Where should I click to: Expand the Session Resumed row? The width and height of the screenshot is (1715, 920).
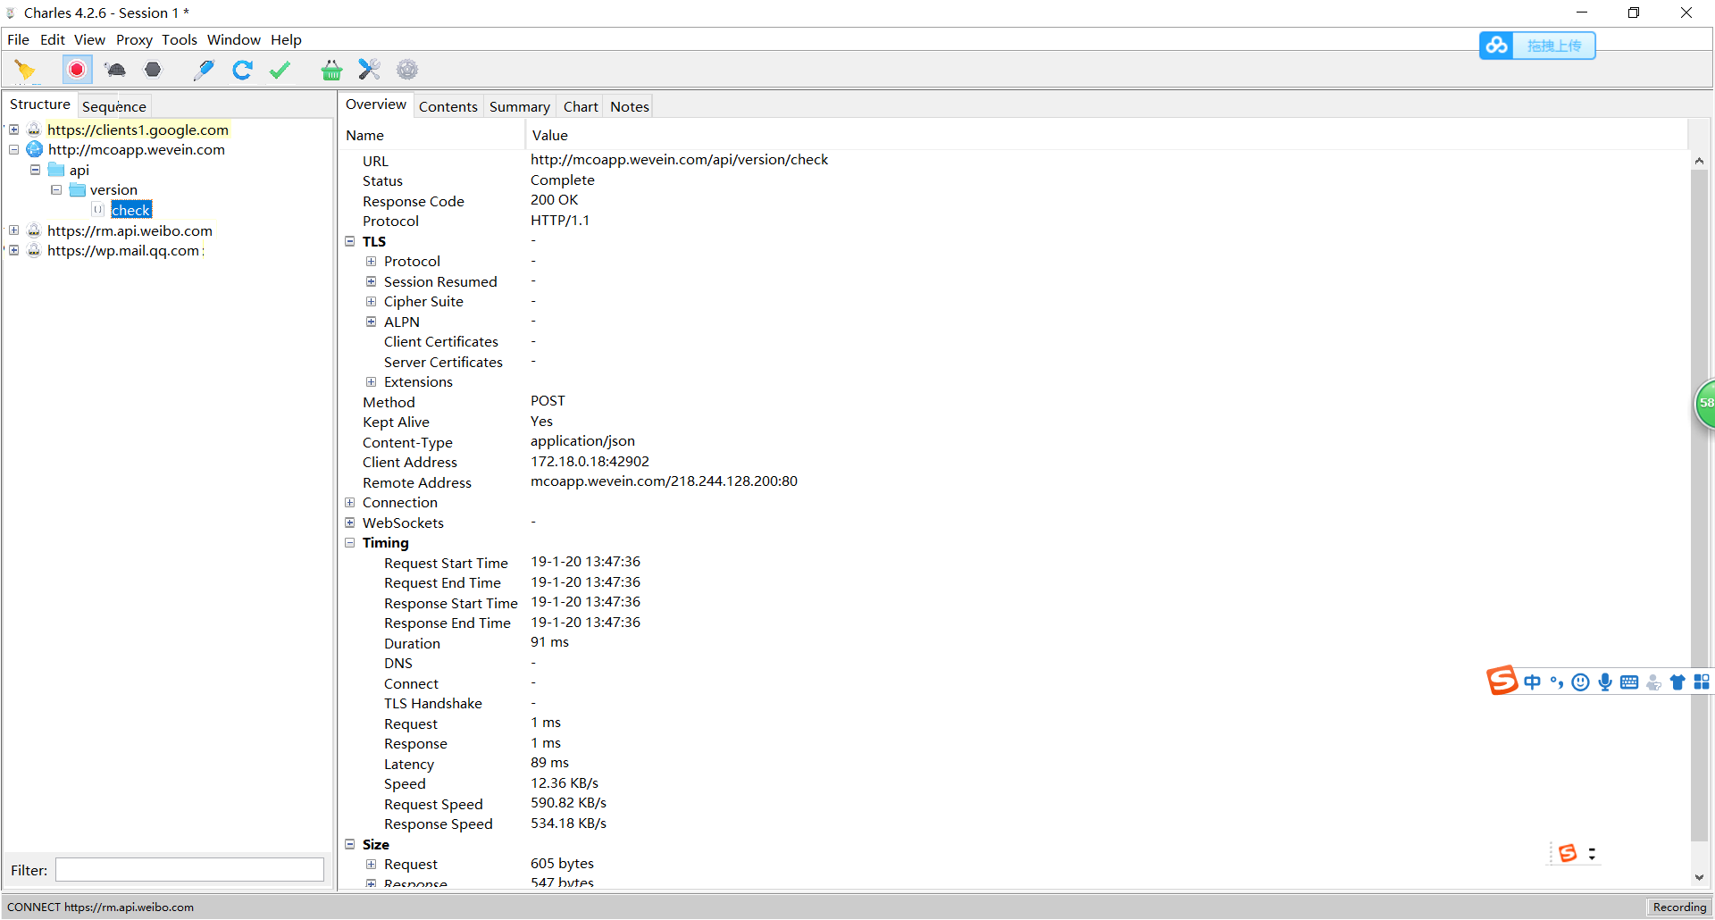(371, 281)
